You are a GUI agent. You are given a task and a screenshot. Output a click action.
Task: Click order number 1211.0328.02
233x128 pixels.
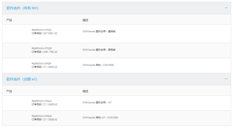point(50,120)
